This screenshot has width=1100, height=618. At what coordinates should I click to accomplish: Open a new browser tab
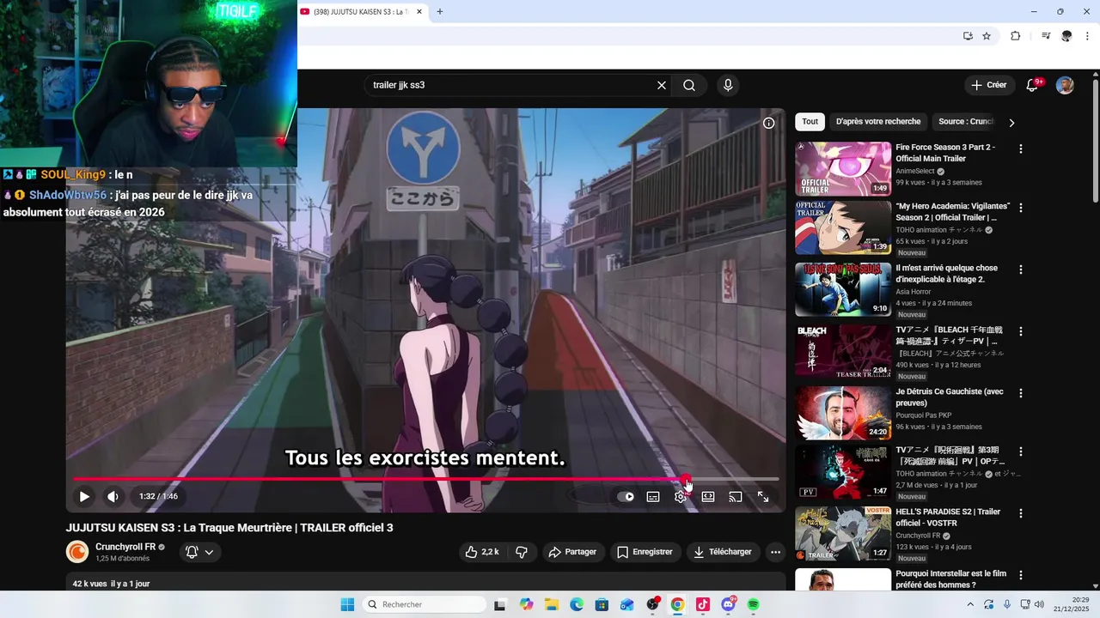pos(440,11)
